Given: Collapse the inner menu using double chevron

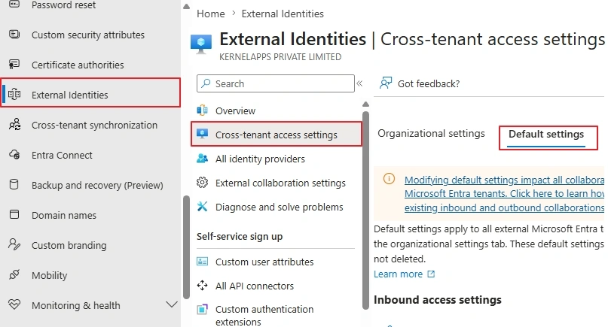Looking at the screenshot, I should click(x=359, y=83).
